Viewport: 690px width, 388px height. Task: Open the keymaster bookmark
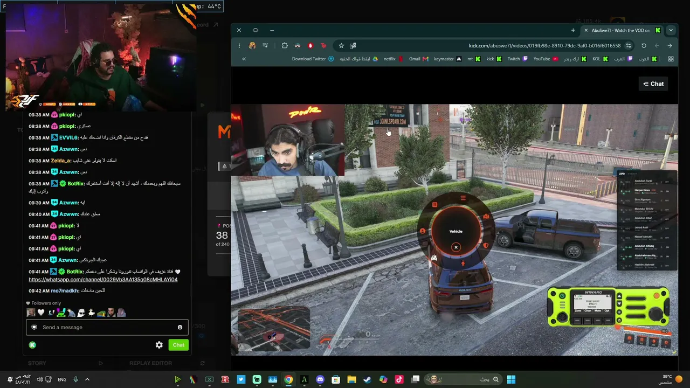click(447, 59)
